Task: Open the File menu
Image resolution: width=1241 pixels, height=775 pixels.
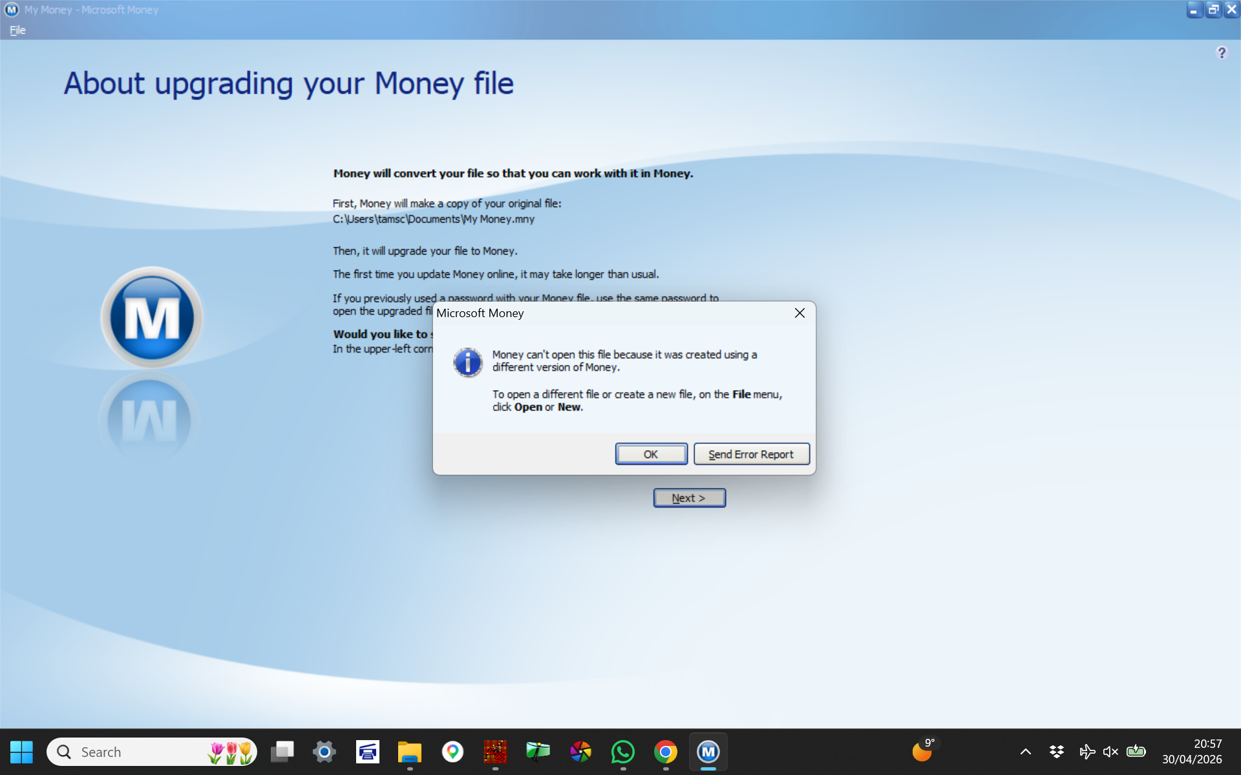Action: point(17,30)
